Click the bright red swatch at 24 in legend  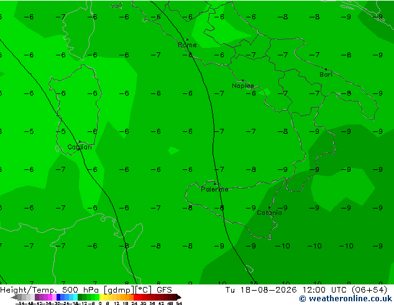click(x=136, y=297)
